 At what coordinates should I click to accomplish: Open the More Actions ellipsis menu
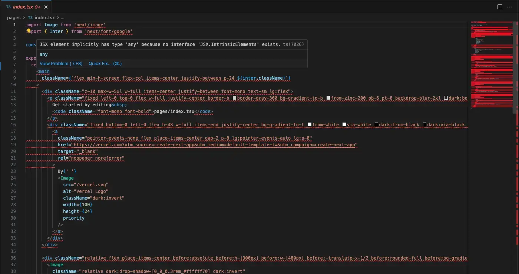tap(509, 7)
